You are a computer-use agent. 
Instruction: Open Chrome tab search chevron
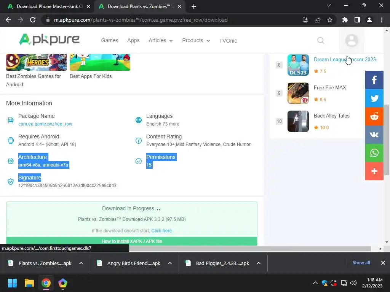(329, 5)
